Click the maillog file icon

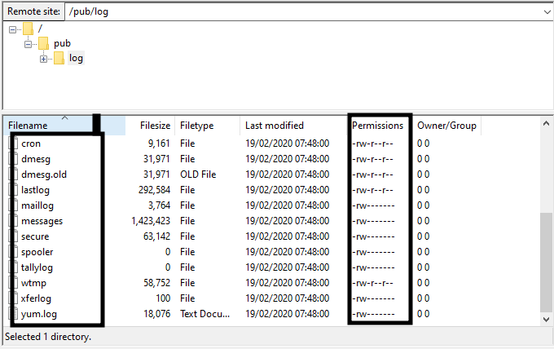pyautogui.click(x=14, y=205)
